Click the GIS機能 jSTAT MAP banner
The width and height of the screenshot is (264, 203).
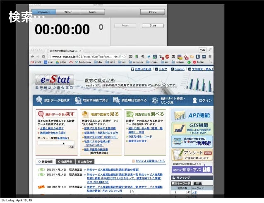192,129
